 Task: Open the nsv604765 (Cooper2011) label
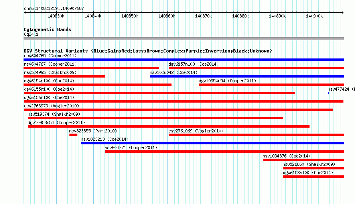[x=50, y=56]
